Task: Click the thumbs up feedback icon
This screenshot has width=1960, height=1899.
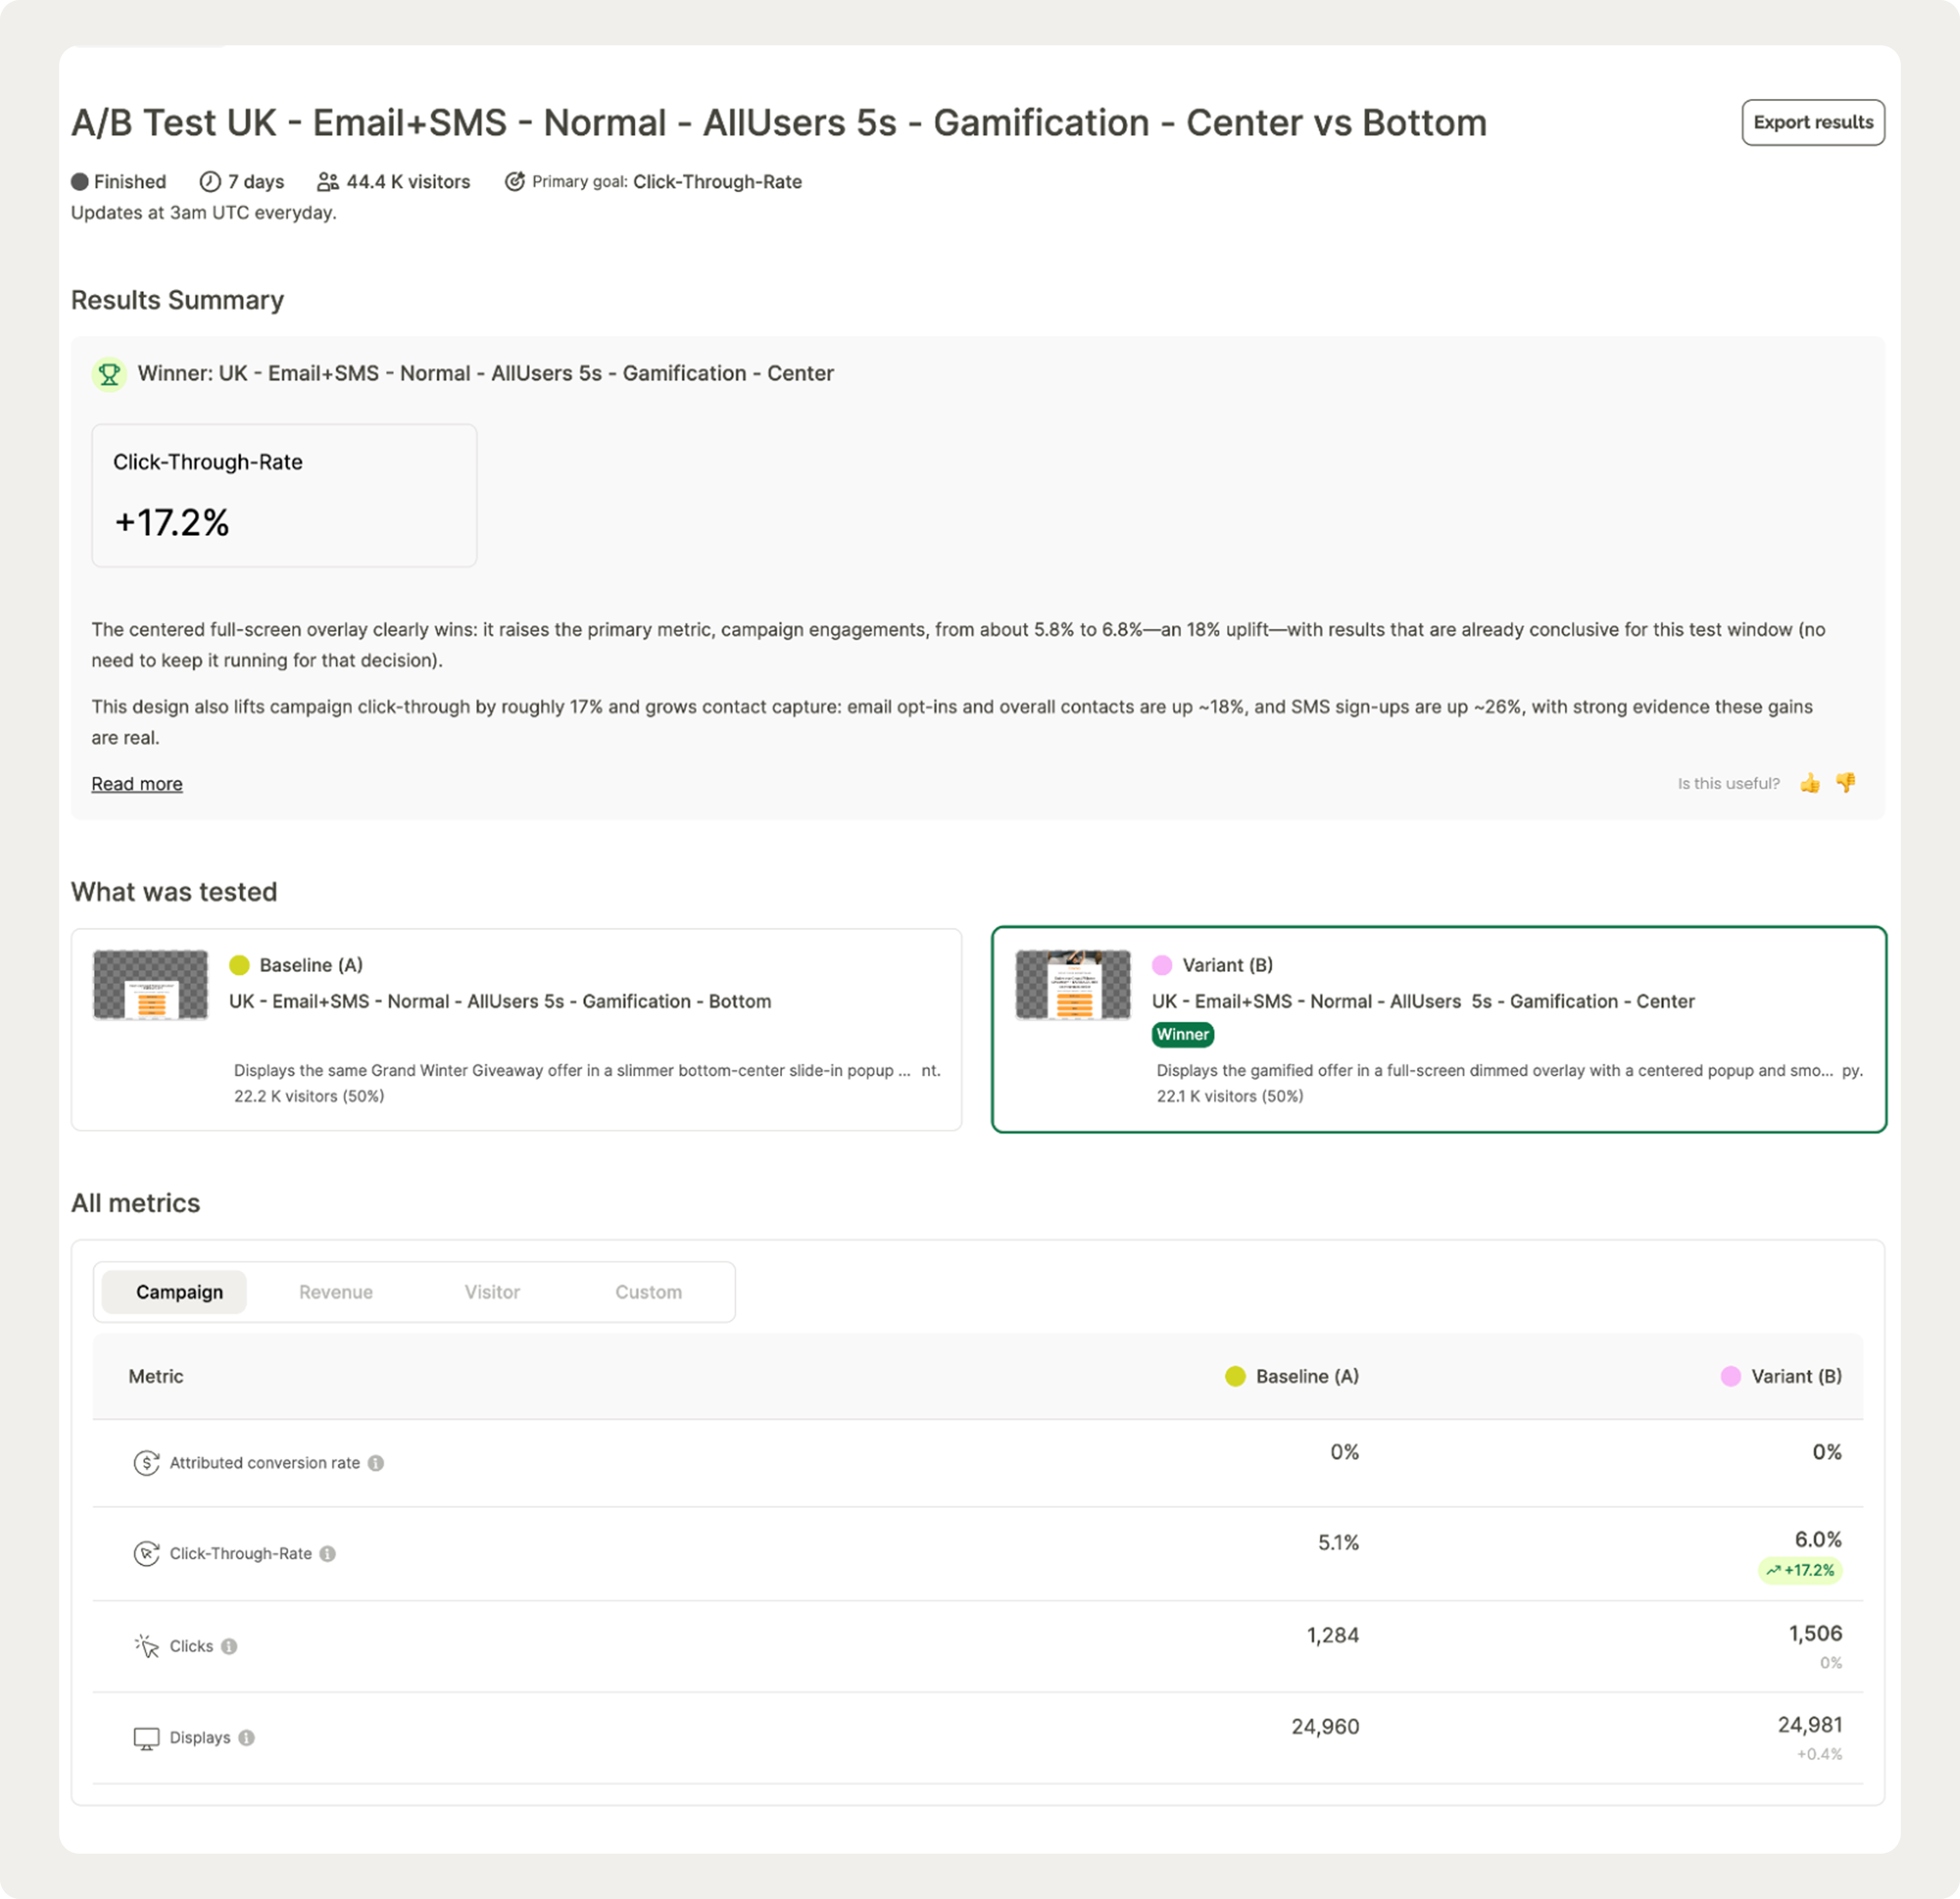Action: coord(1810,784)
